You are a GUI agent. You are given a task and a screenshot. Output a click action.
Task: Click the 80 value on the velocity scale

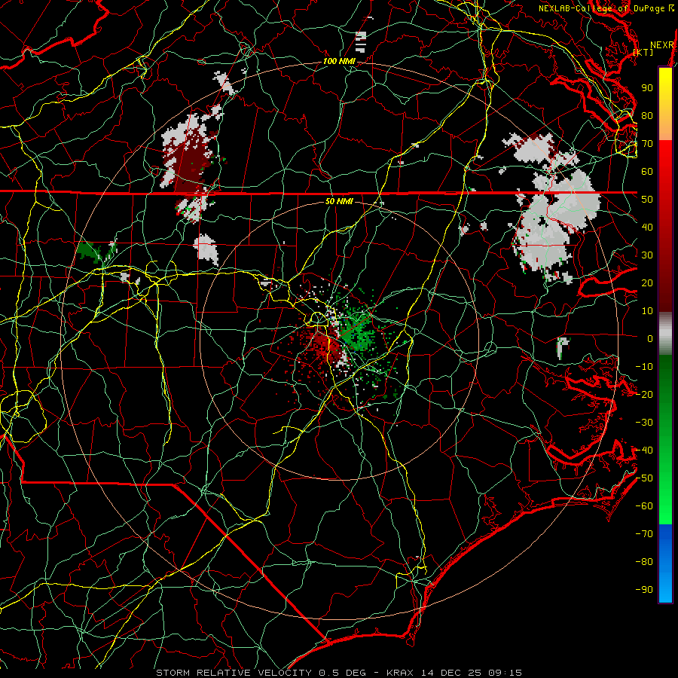point(647,115)
